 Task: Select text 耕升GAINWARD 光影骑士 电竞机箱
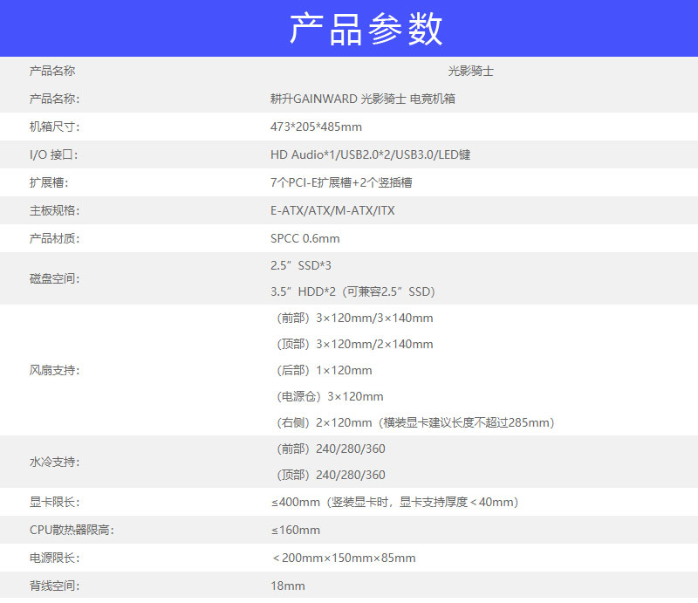point(363,99)
